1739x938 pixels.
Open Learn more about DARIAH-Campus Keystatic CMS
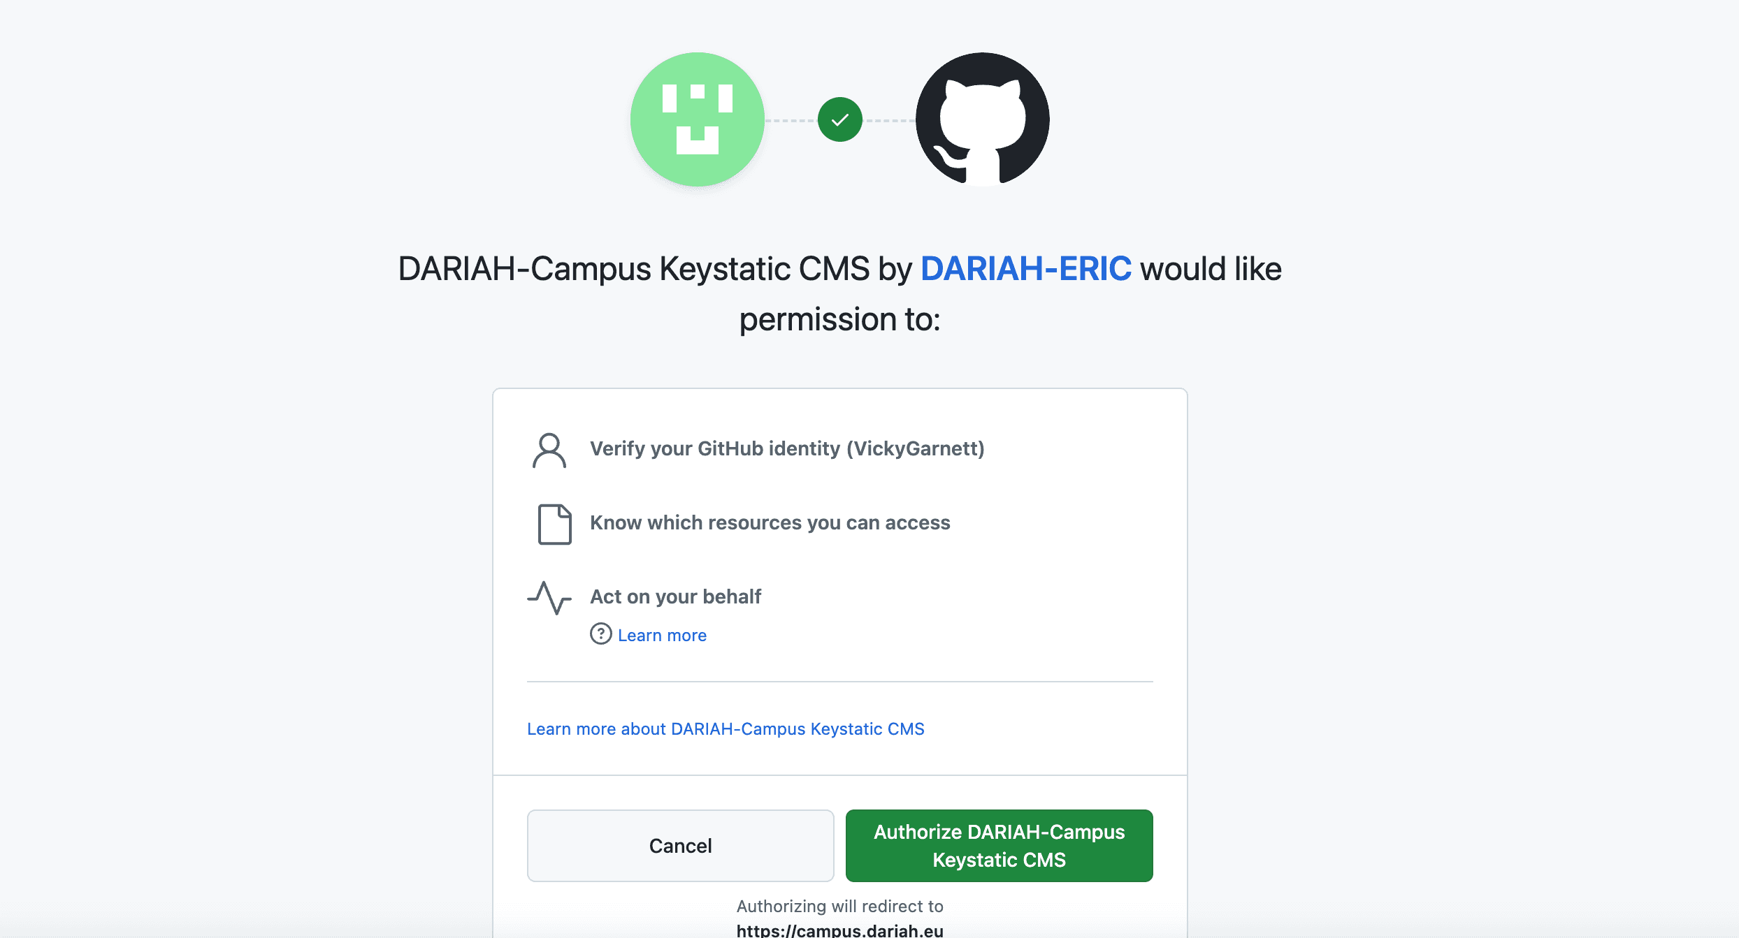(x=726, y=729)
